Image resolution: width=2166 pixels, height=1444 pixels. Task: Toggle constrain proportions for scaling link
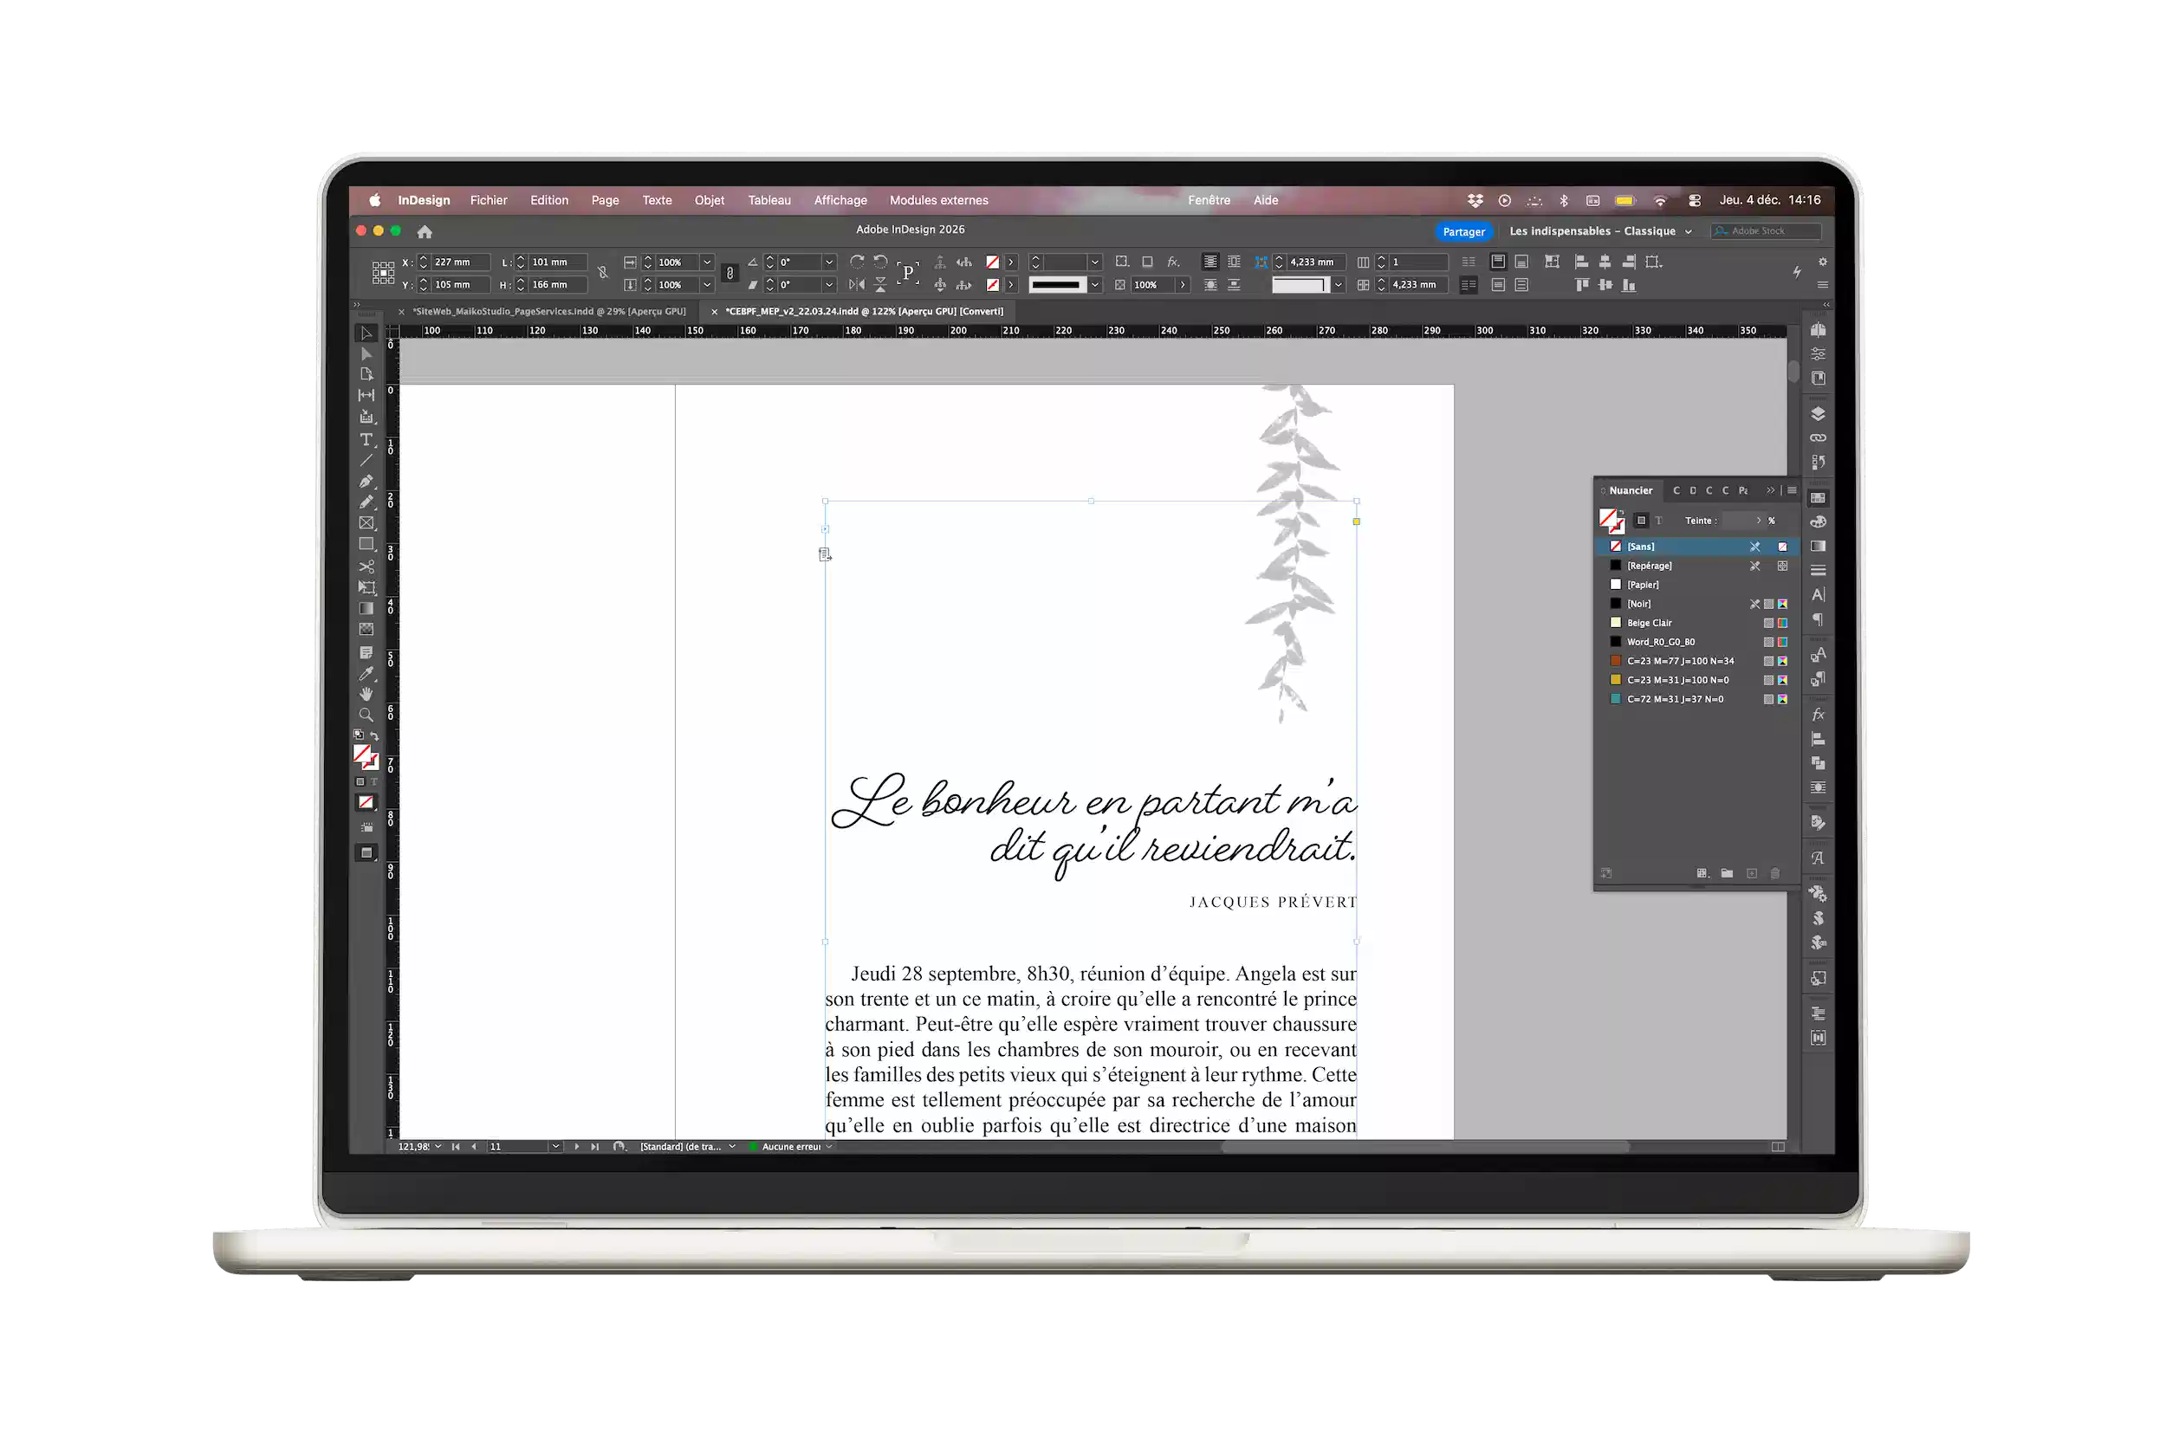[730, 273]
